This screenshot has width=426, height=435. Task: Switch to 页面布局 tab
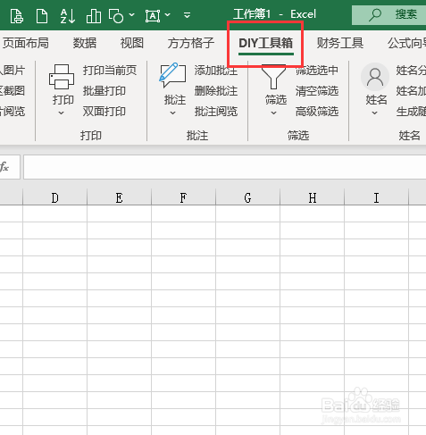25,43
